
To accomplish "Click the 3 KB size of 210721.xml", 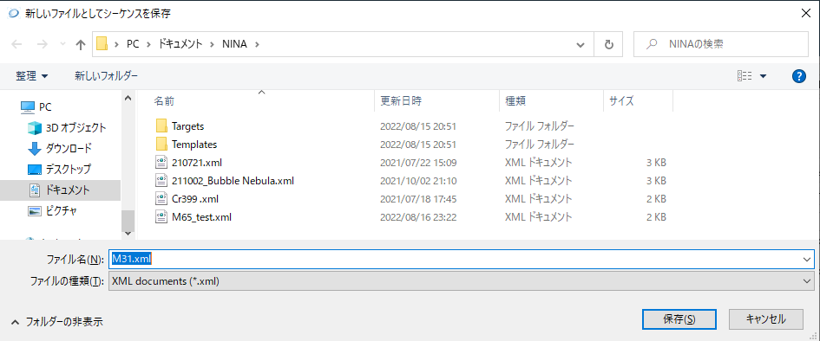I will coord(656,163).
